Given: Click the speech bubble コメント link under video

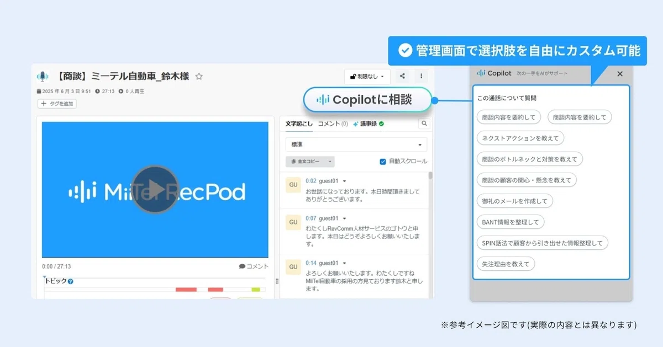Looking at the screenshot, I should pos(254,266).
